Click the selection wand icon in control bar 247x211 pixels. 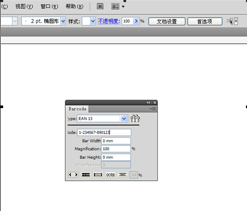pos(230,21)
